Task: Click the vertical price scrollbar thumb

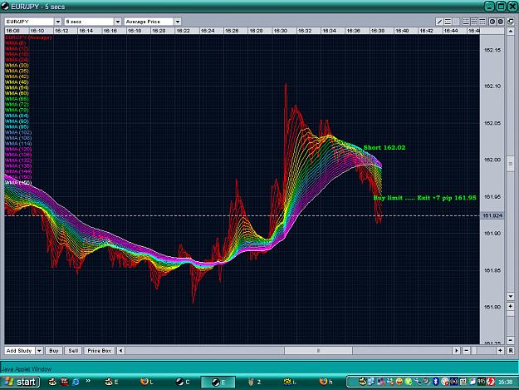Action: point(511,165)
